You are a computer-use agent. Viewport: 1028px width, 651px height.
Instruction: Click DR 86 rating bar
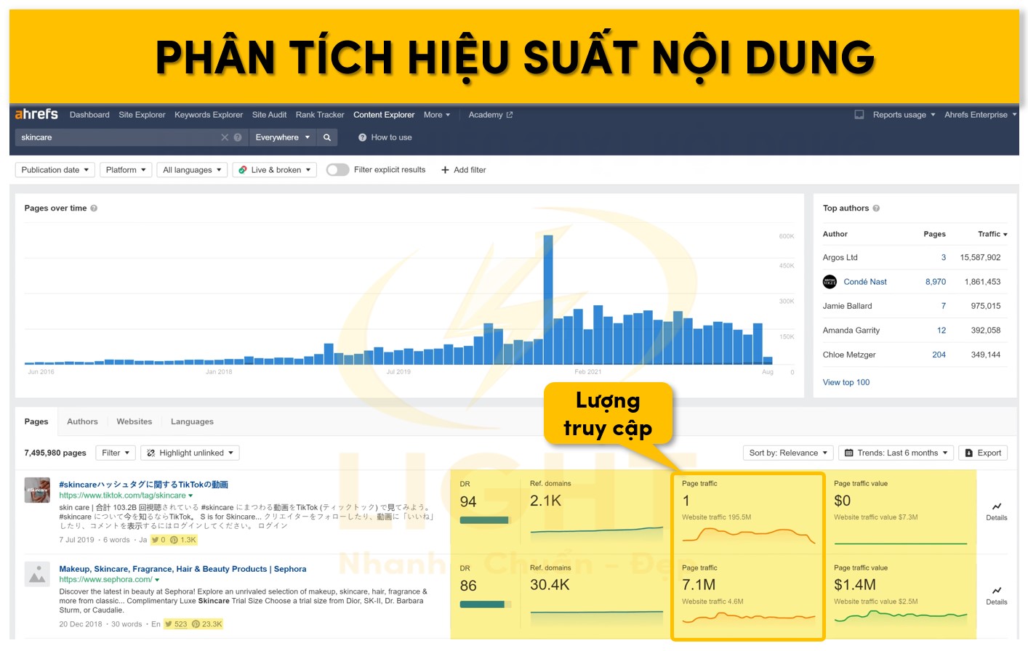[x=486, y=604]
